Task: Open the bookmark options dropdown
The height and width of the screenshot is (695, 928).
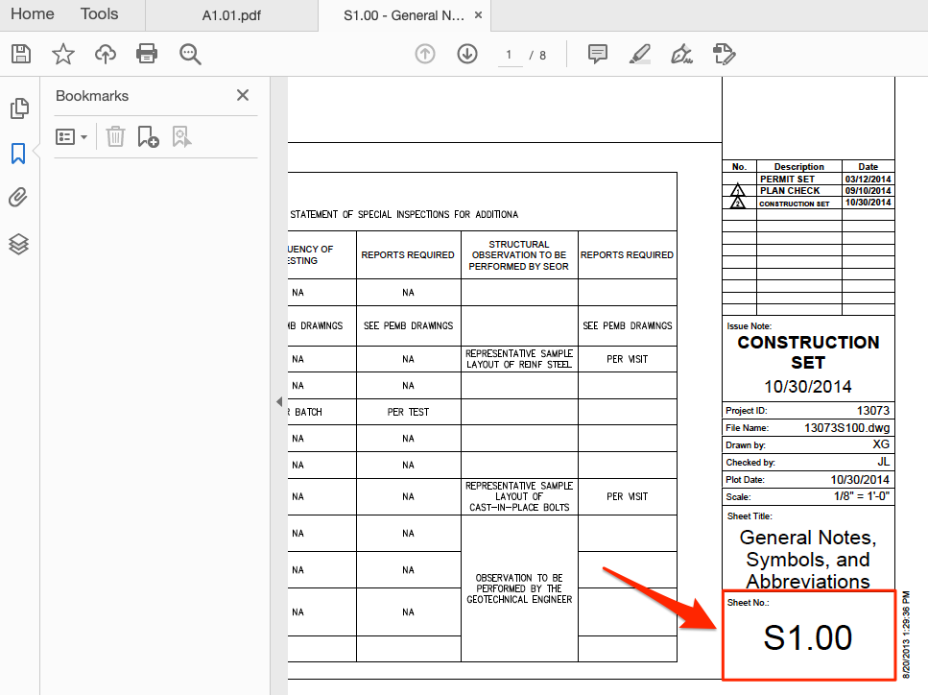Action: click(71, 136)
